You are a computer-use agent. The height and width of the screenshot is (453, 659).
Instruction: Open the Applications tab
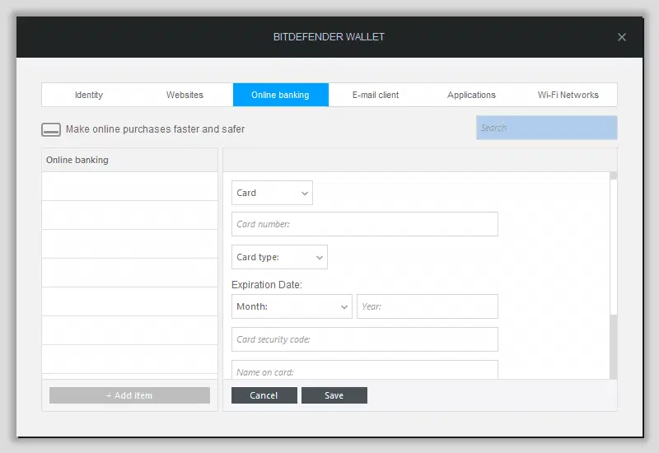point(471,95)
